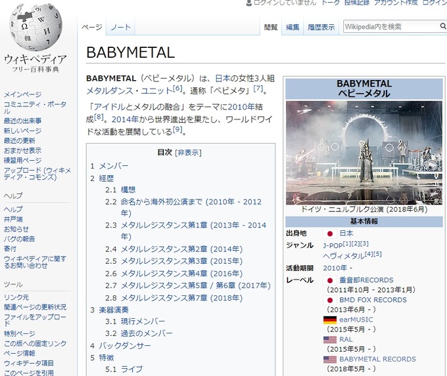447x376 pixels.
Task: Jump to section 2.3 メタルレジスタンス第1章
Action: click(193, 231)
